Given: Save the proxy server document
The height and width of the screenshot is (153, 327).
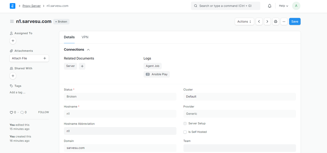Looking at the screenshot, I should point(295,21).
